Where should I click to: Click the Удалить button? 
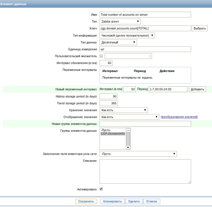click(134, 201)
